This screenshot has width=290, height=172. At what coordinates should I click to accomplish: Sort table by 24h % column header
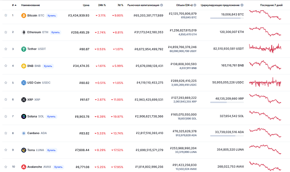click(102, 5)
